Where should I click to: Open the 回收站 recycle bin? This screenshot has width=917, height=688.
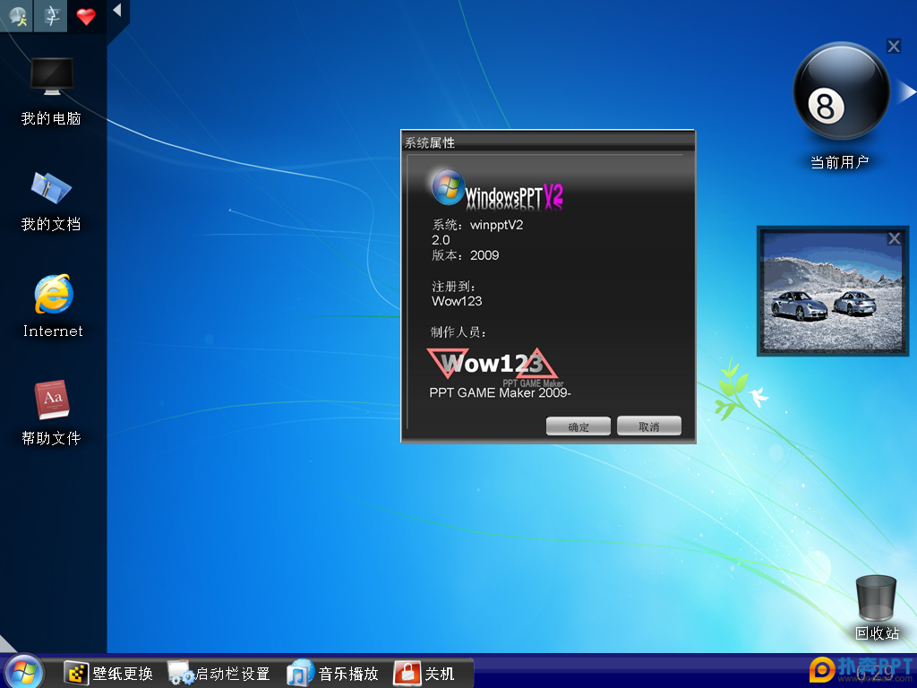tap(876, 598)
